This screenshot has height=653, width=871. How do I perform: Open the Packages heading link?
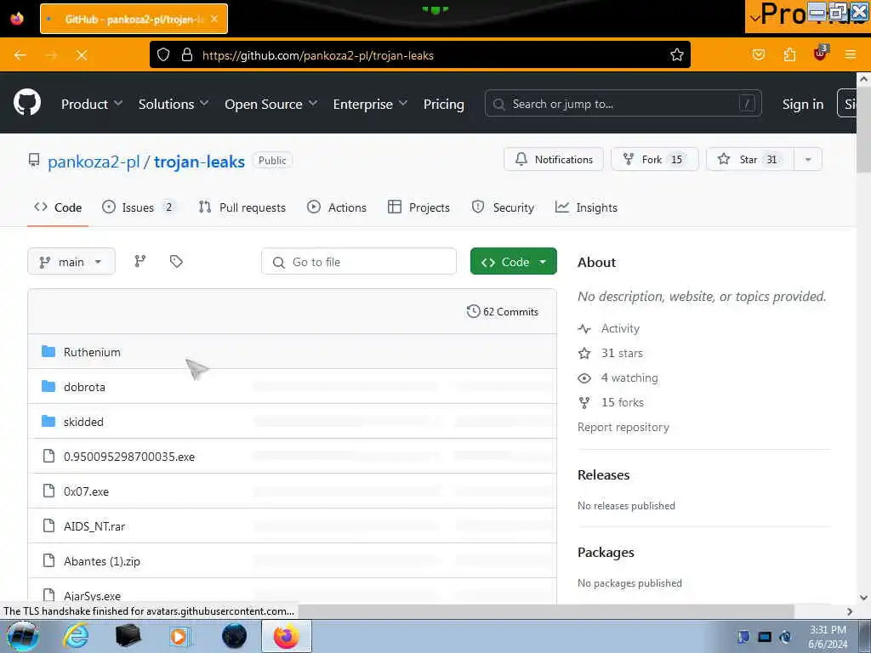[606, 553]
